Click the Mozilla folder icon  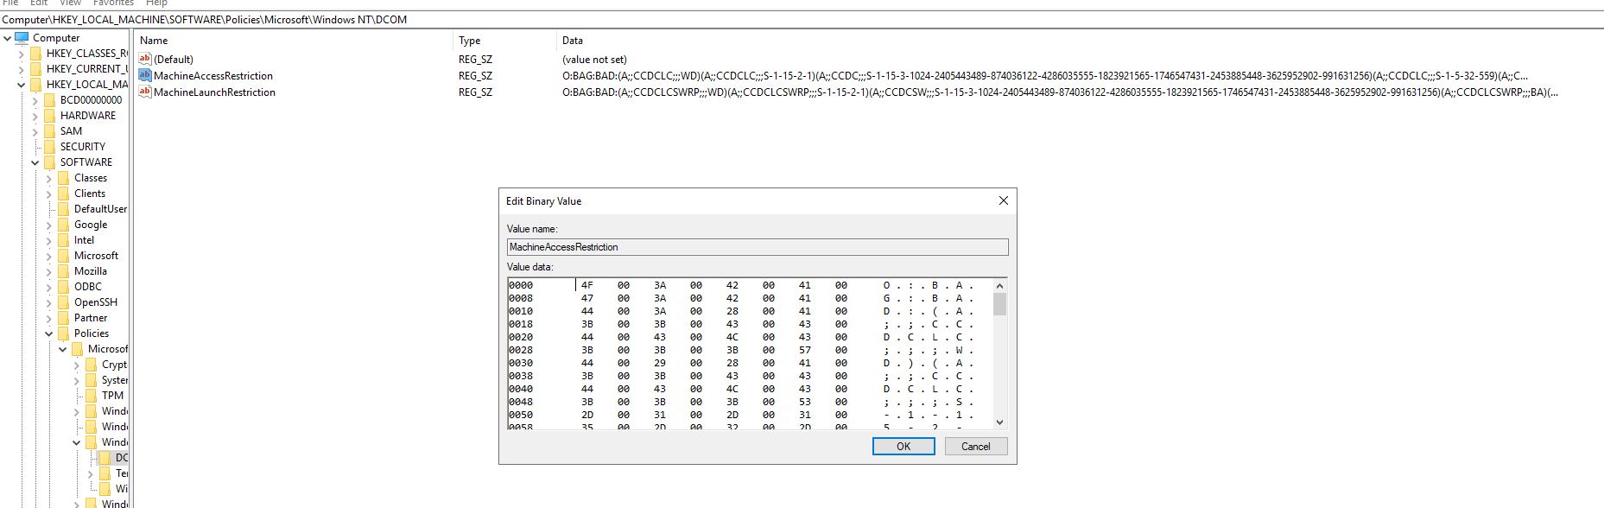point(63,270)
